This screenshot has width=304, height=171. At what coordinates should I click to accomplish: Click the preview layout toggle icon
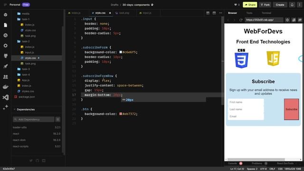pyautogui.click(x=214, y=13)
